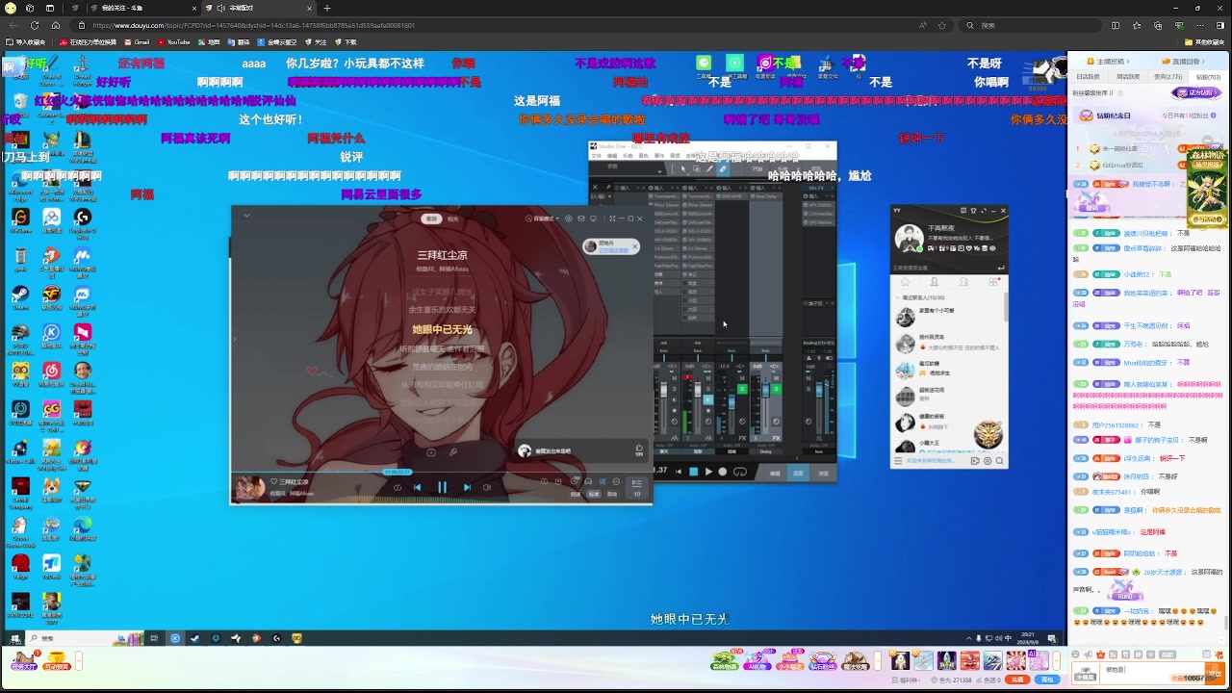Open the Gmail bookmark
Image resolution: width=1232 pixels, height=693 pixels.
coord(138,42)
